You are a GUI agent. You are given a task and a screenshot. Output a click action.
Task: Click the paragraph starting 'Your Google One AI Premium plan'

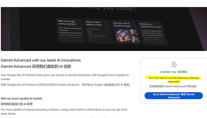click(65, 77)
